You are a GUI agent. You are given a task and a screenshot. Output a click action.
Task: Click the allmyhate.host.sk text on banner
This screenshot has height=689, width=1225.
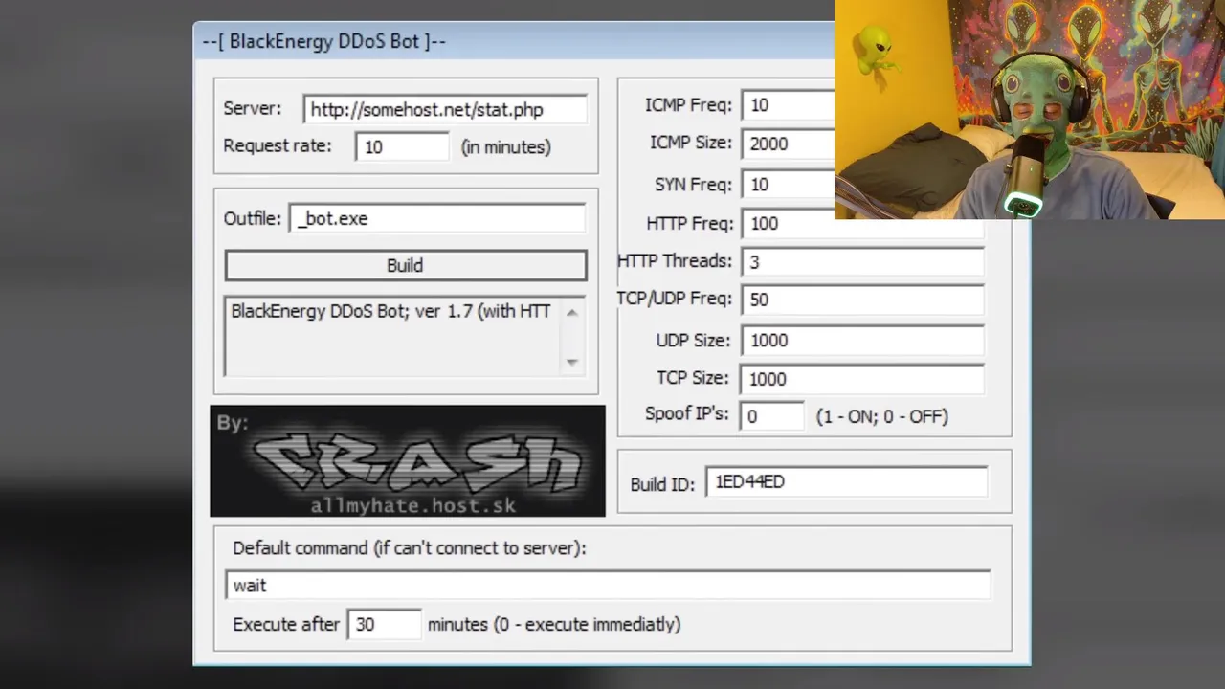click(x=412, y=506)
